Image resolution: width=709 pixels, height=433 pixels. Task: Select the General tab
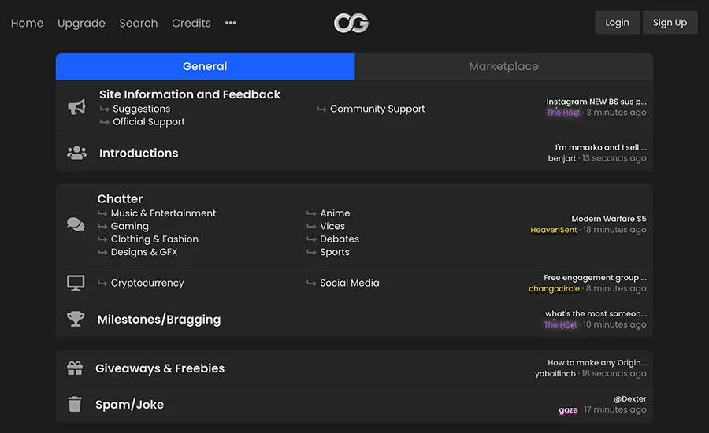[206, 66]
